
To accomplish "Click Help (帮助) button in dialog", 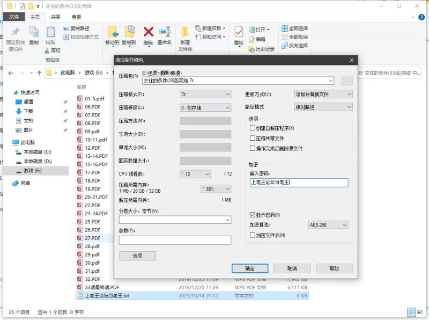I will click(x=334, y=268).
